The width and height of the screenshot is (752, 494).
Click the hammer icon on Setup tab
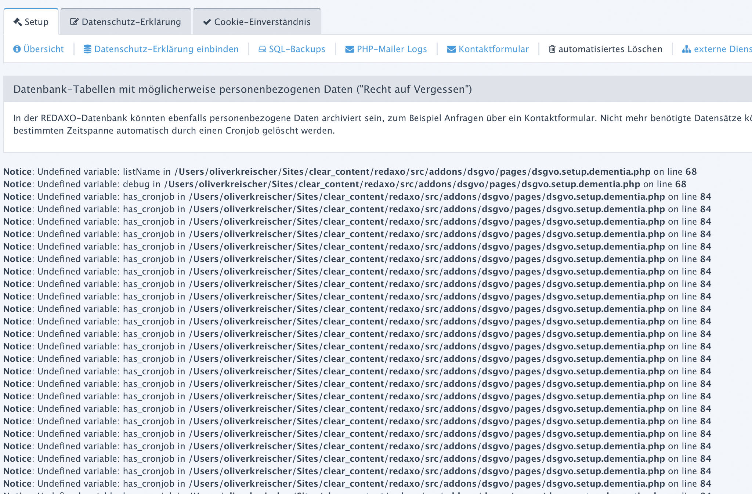(18, 22)
